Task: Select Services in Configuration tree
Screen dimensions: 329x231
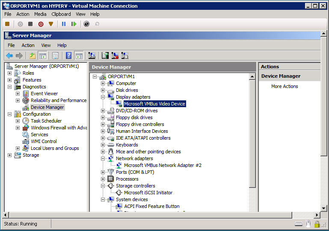Action: (39, 135)
